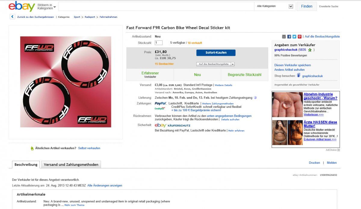Screen dimensions: 361x209
Task: Click the Stückzahl quantity field
Action: 159,43
